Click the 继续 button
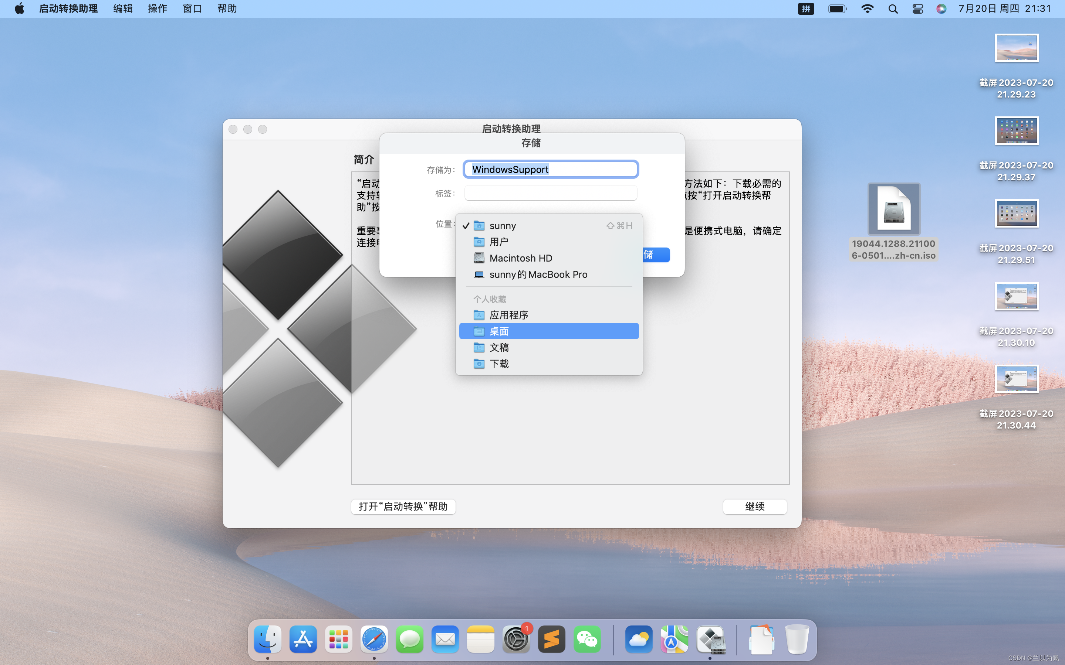The image size is (1065, 665). click(x=755, y=506)
